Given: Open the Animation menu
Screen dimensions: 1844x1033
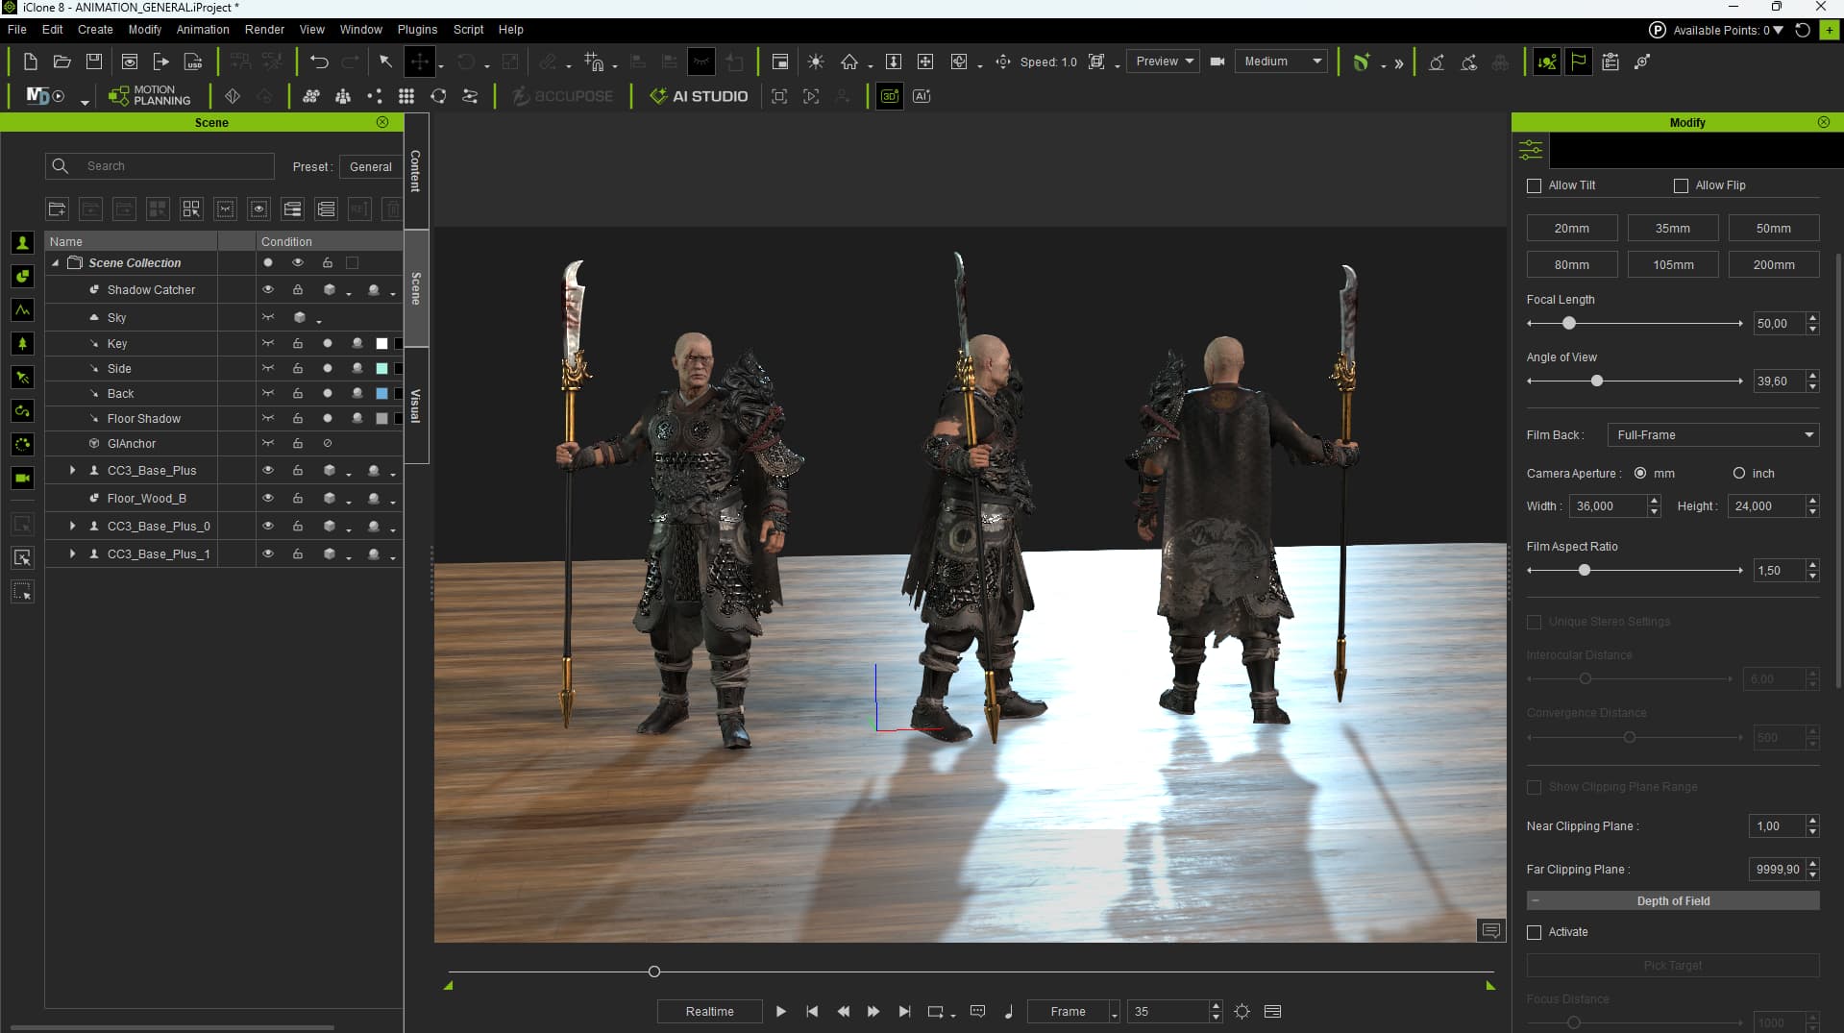Looking at the screenshot, I should click(203, 30).
